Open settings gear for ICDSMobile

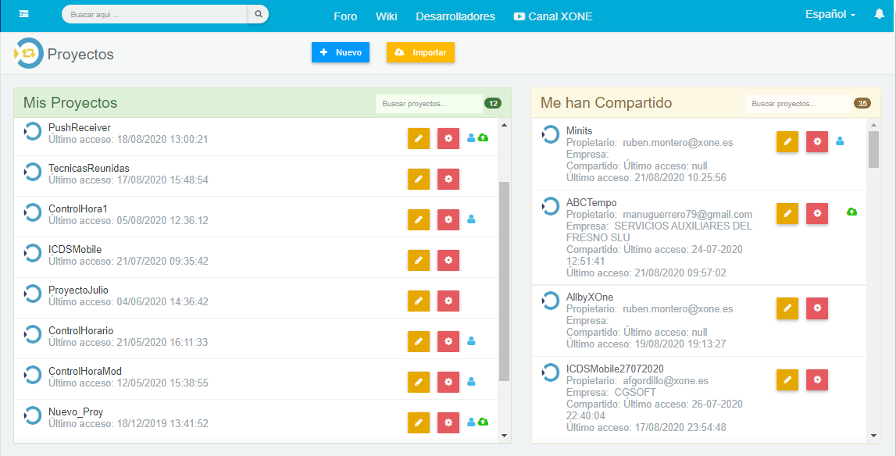pyautogui.click(x=448, y=260)
